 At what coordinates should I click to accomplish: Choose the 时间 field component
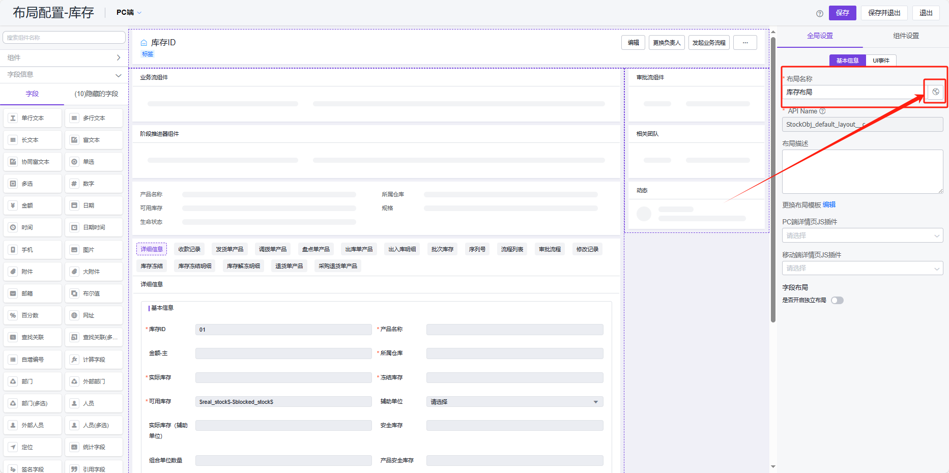33,227
